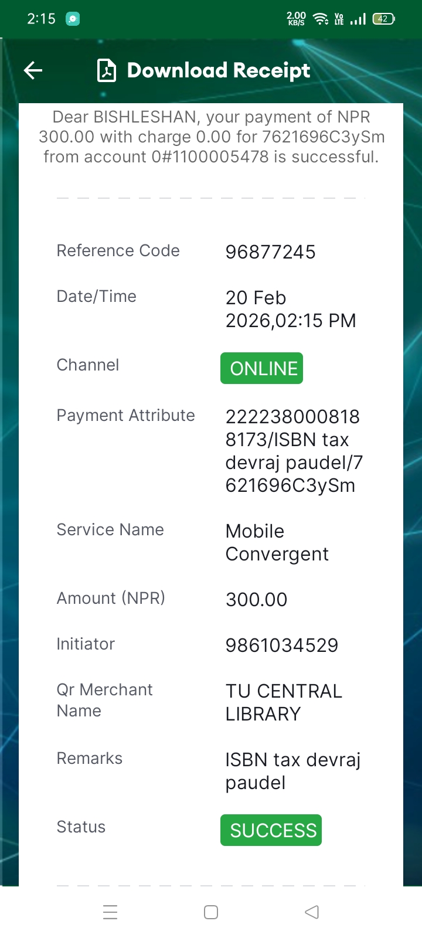Viewport: 422px width, 938px height.
Task: Tap the Android recent apps menu icon
Action: pyautogui.click(x=110, y=912)
